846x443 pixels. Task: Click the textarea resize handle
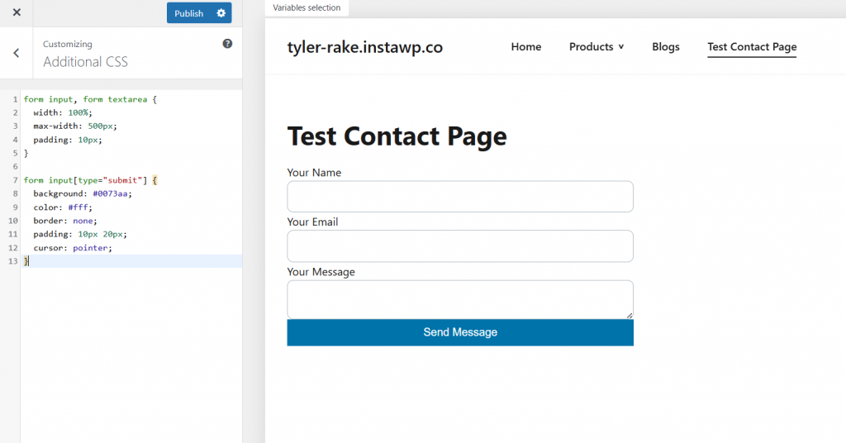point(629,314)
